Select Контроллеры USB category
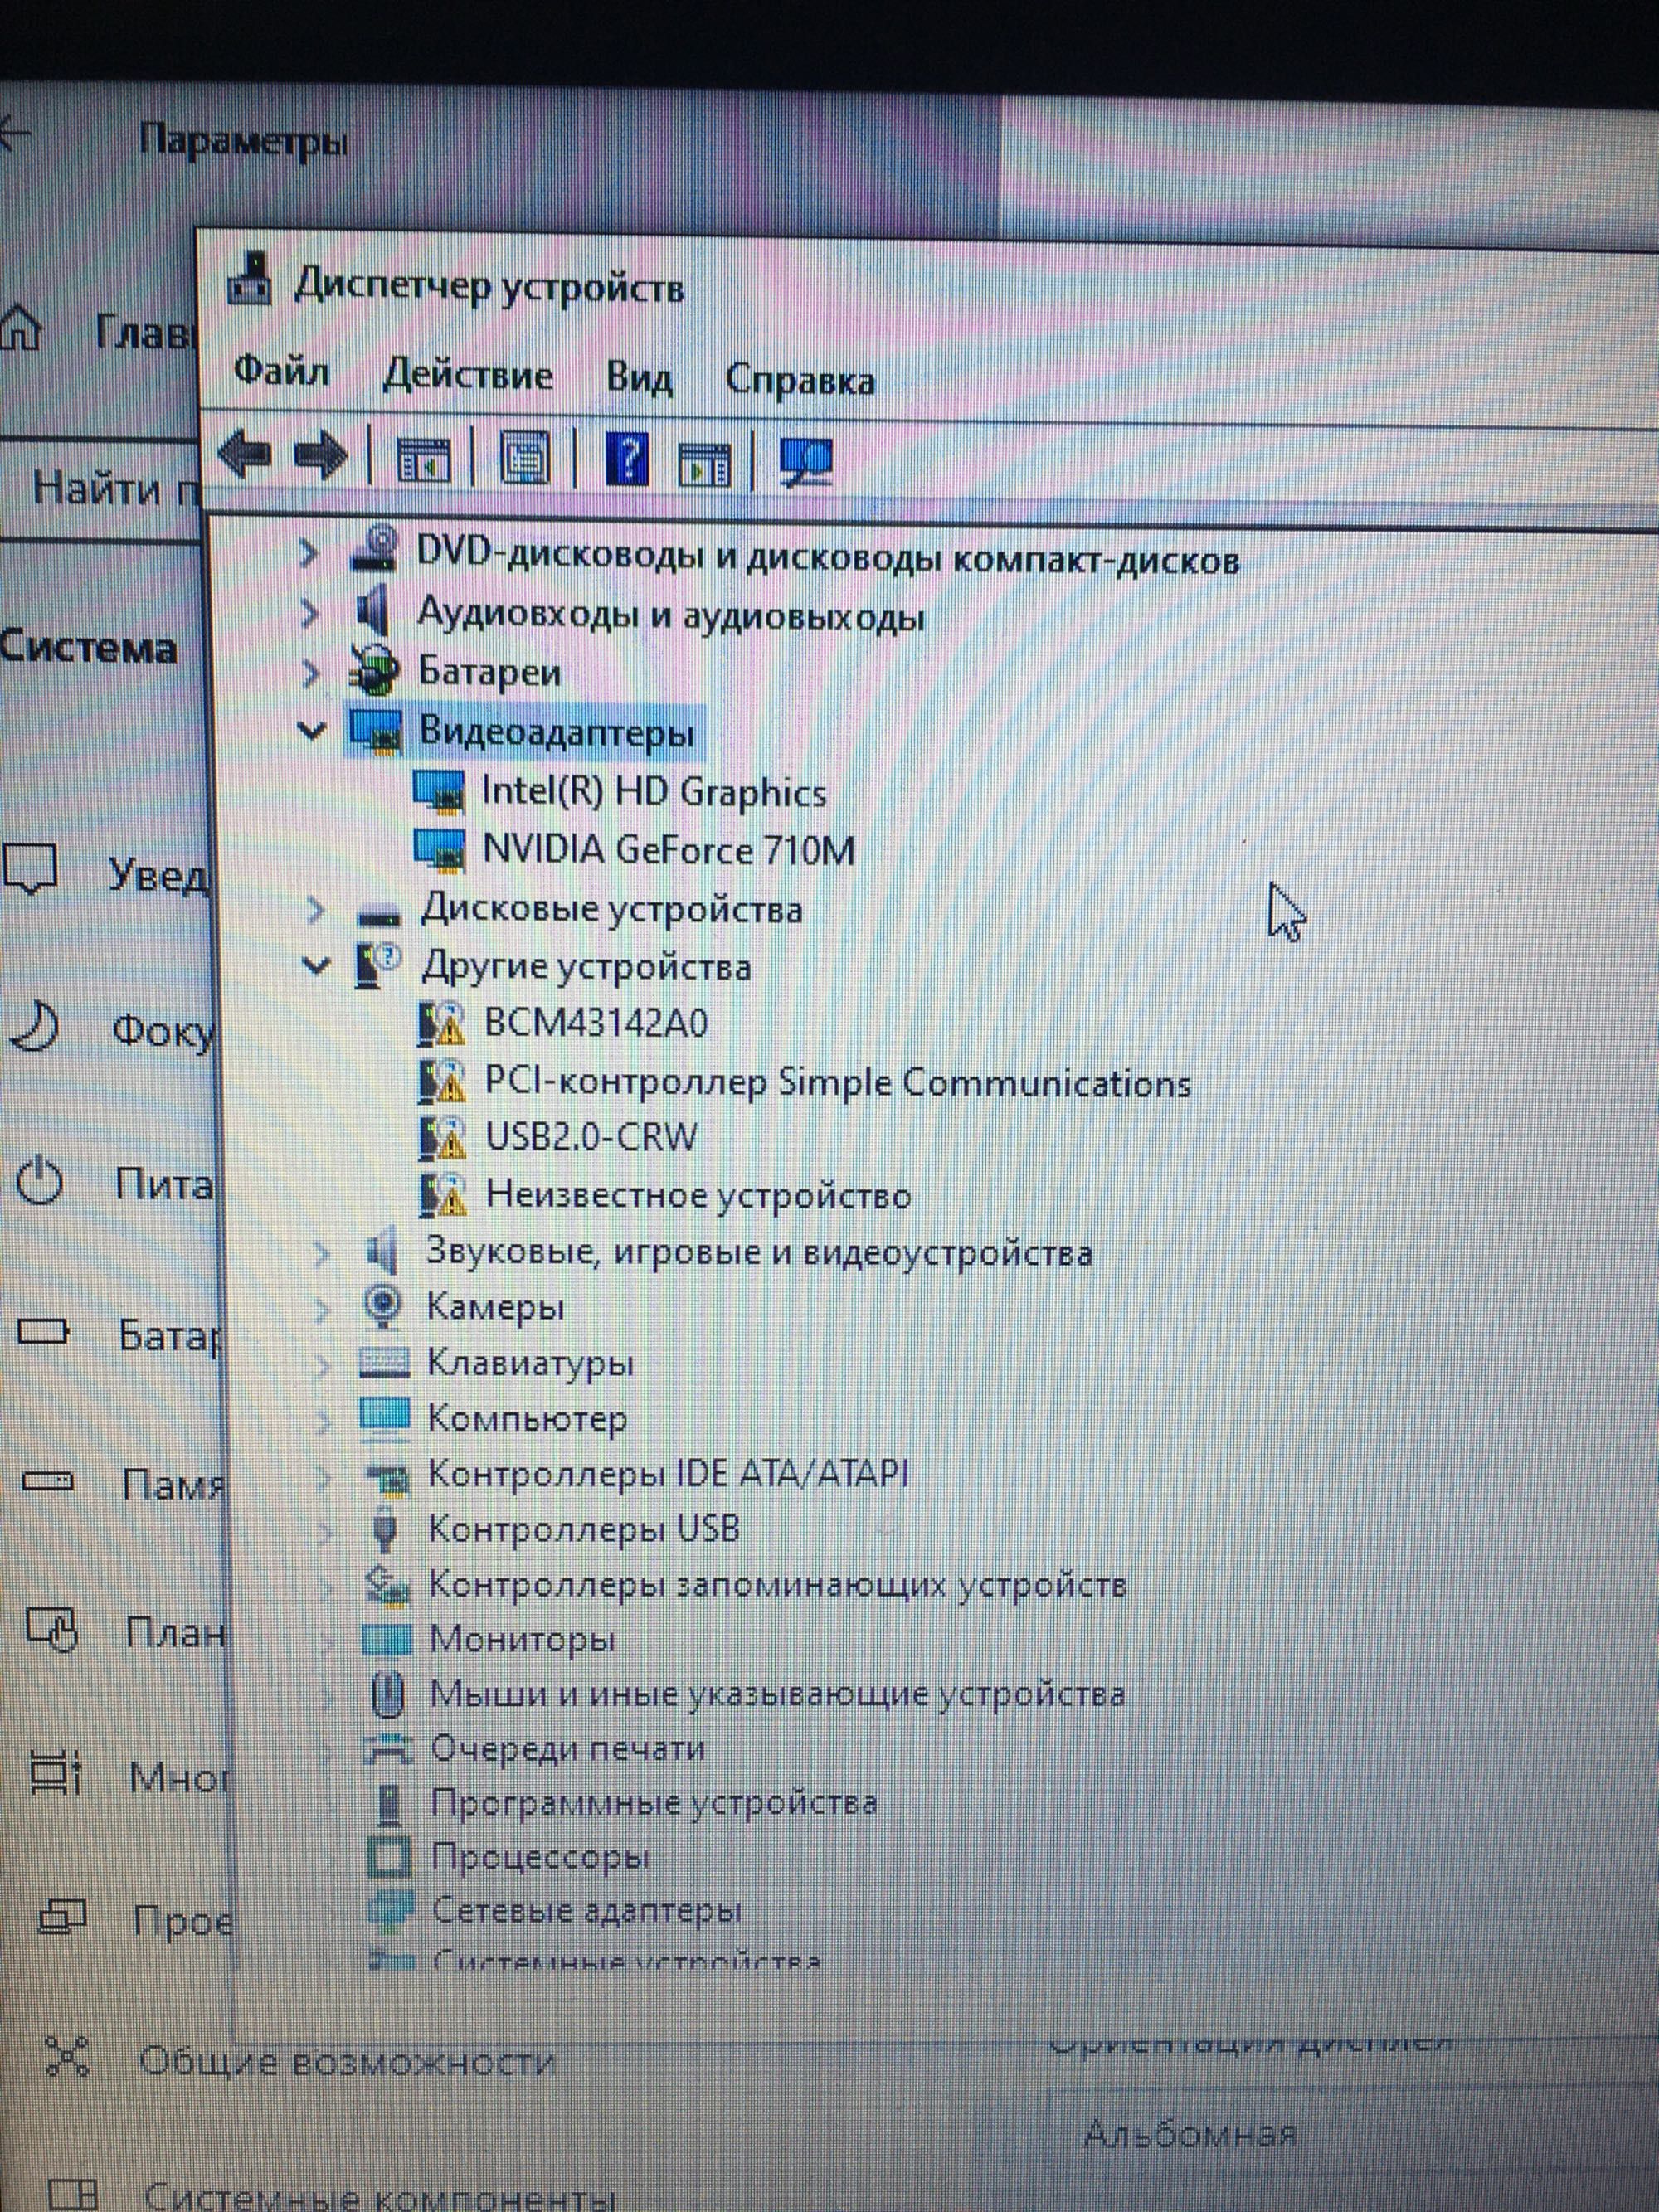The image size is (1659, 2212). [584, 1528]
